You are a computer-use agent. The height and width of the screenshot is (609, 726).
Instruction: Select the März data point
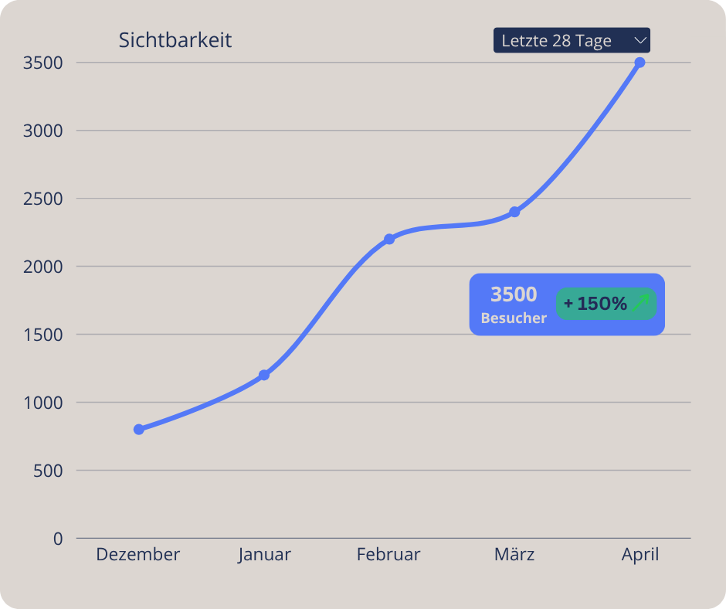[x=514, y=212]
